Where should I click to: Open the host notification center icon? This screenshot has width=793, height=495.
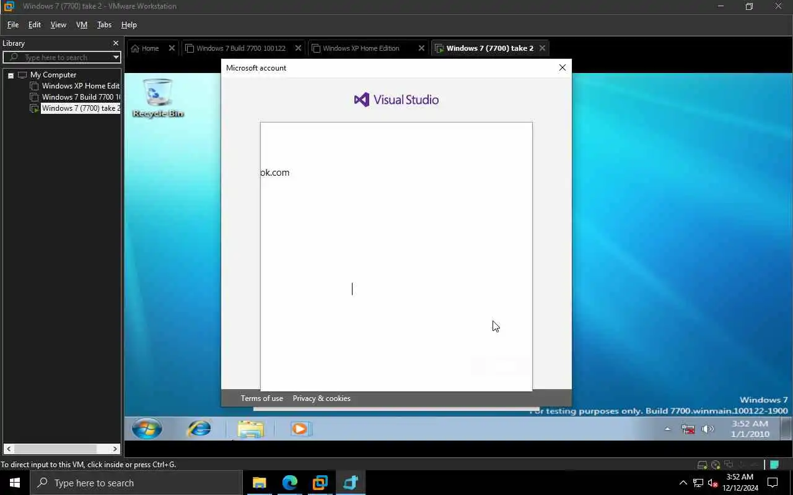[773, 483]
